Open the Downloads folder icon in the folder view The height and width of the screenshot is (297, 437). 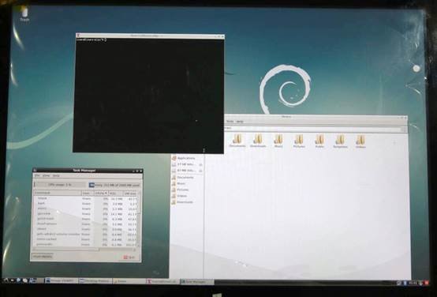[x=258, y=141]
